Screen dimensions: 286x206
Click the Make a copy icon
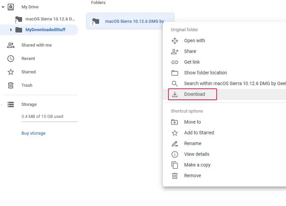(x=174, y=165)
